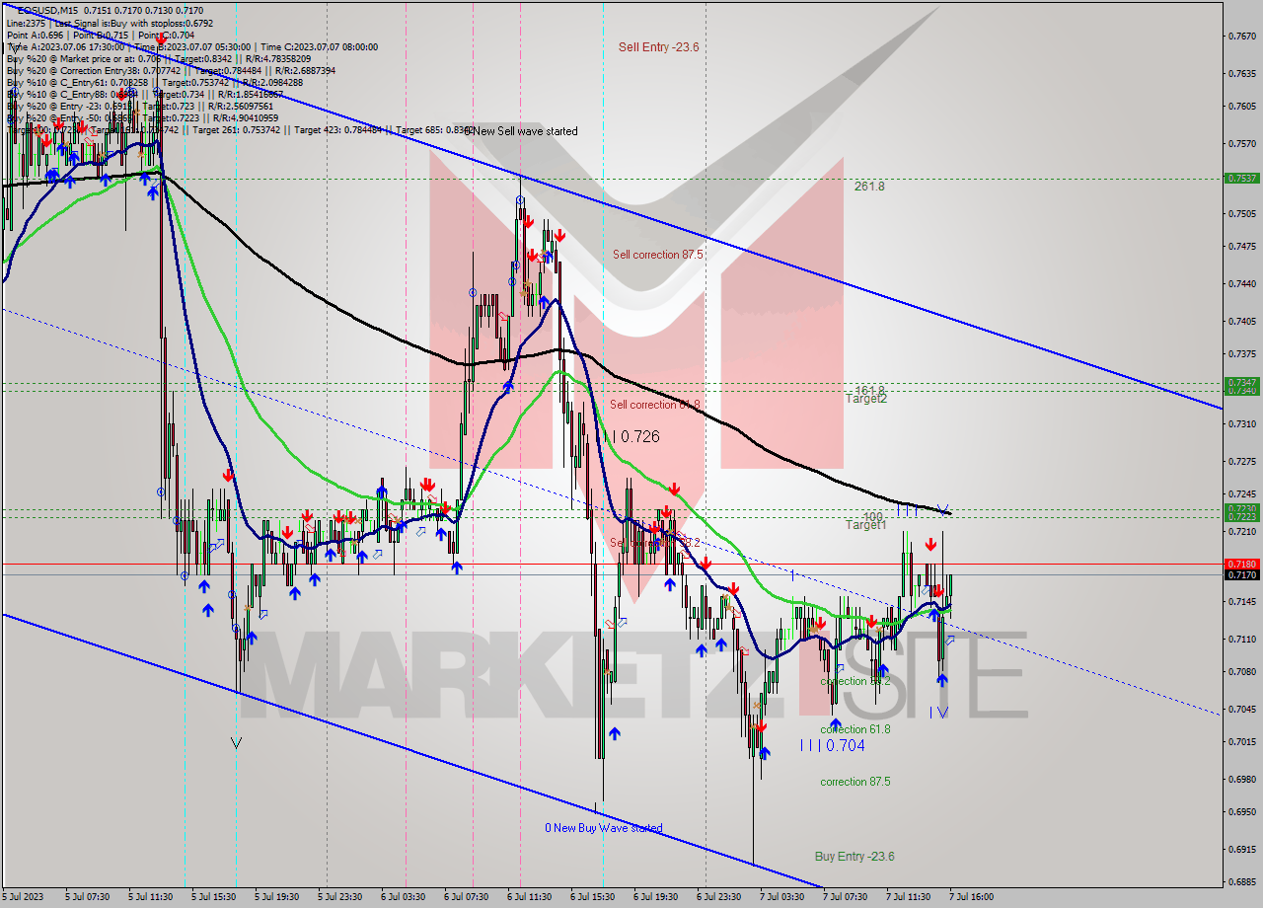1263x908 pixels.
Task: Select the '| | 0.726' price annotation
Action: coord(631,436)
